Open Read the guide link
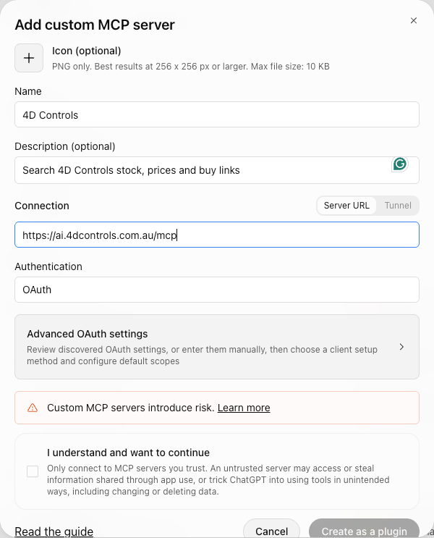 click(x=54, y=531)
